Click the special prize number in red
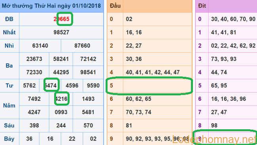This screenshot has height=145, width=257. click(61, 19)
